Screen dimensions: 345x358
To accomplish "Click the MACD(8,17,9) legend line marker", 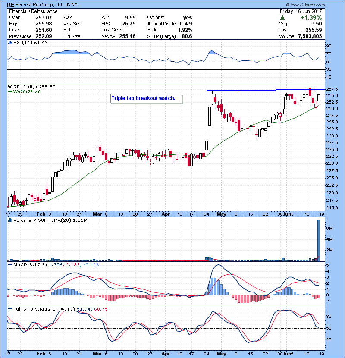I will pos(10,265).
